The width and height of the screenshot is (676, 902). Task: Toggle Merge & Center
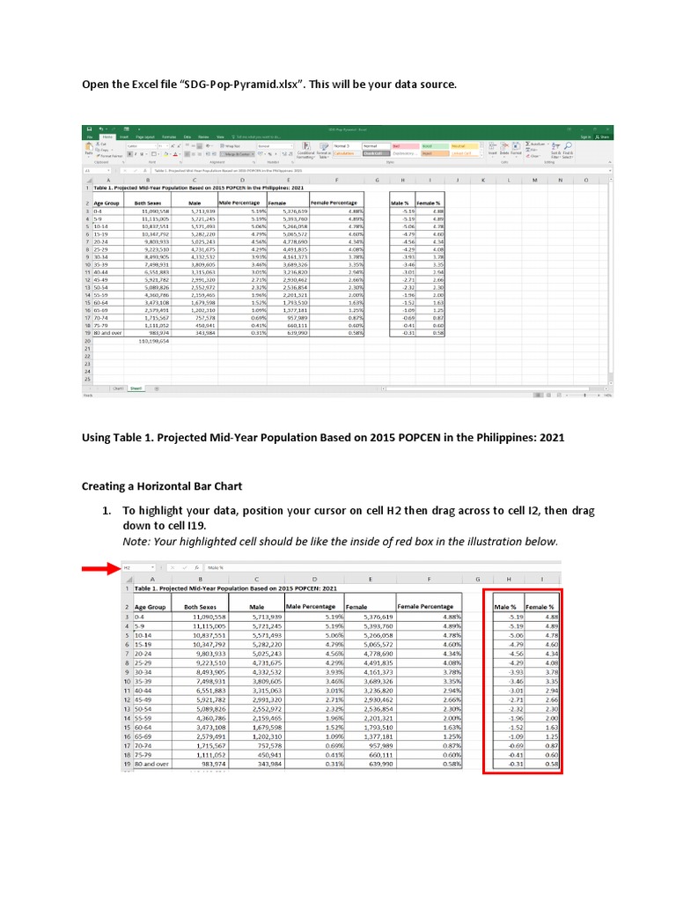point(237,154)
